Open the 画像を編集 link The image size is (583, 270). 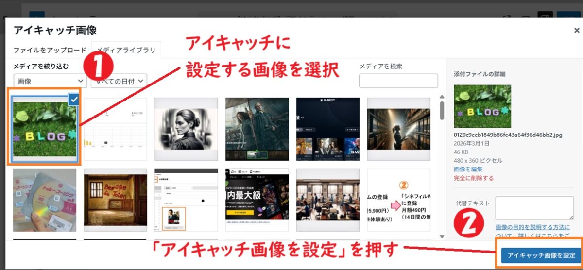[468, 169]
